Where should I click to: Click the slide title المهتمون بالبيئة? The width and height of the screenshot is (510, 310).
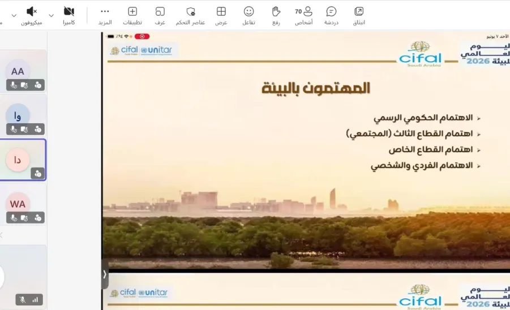coord(316,88)
